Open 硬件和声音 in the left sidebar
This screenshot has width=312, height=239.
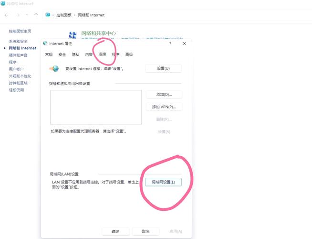(x=18, y=55)
